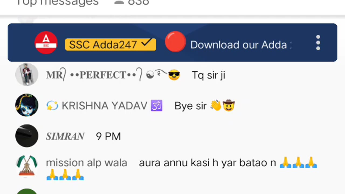Open MR PERFECT's profile picture
The image size is (345, 194).
pyautogui.click(x=27, y=75)
